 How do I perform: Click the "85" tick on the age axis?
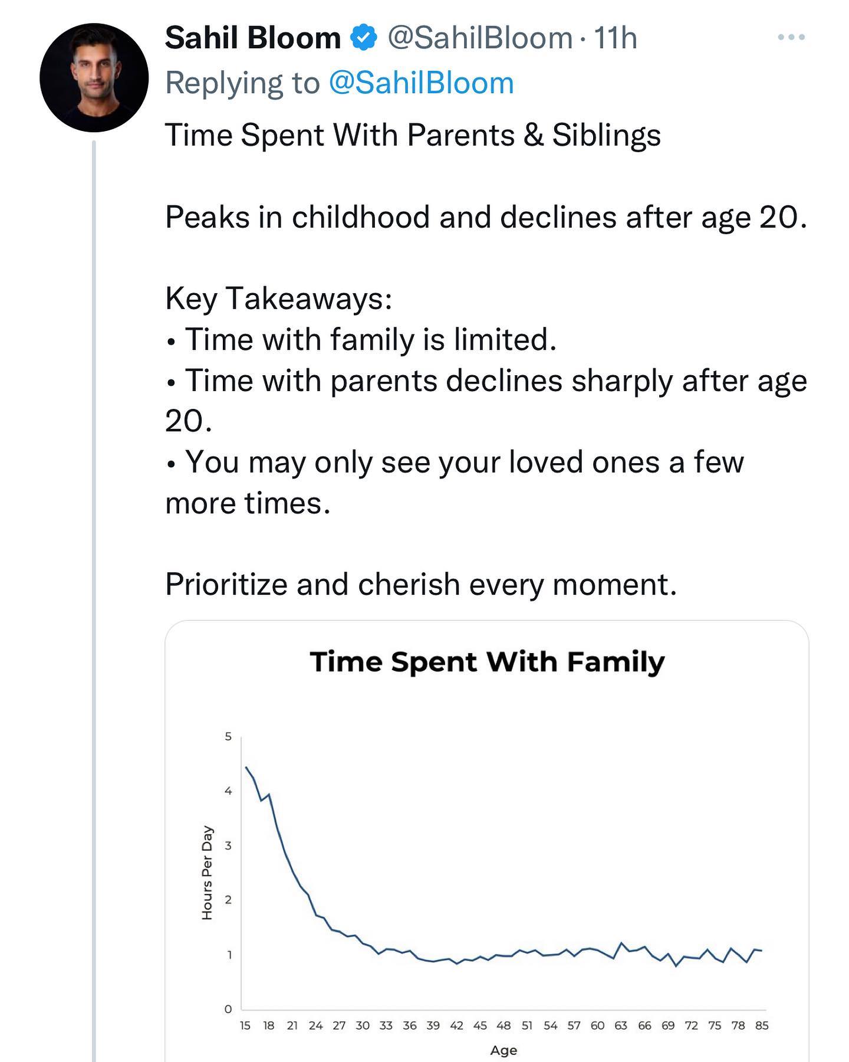tap(762, 1025)
